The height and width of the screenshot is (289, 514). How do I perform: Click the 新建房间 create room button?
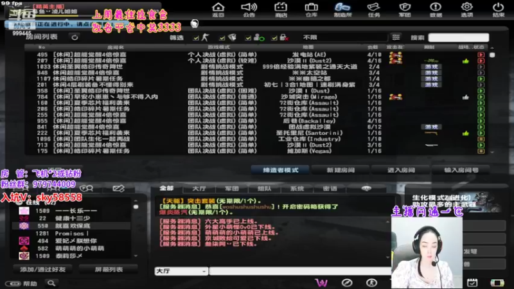point(341,170)
